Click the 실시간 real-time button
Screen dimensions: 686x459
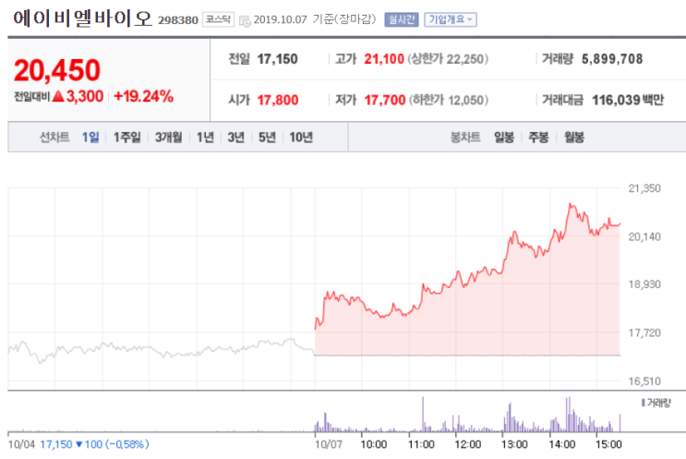pyautogui.click(x=402, y=19)
